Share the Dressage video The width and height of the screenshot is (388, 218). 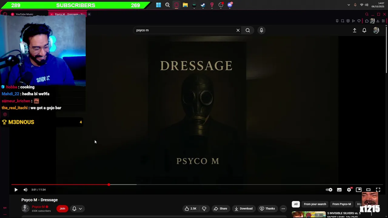[x=220, y=209]
